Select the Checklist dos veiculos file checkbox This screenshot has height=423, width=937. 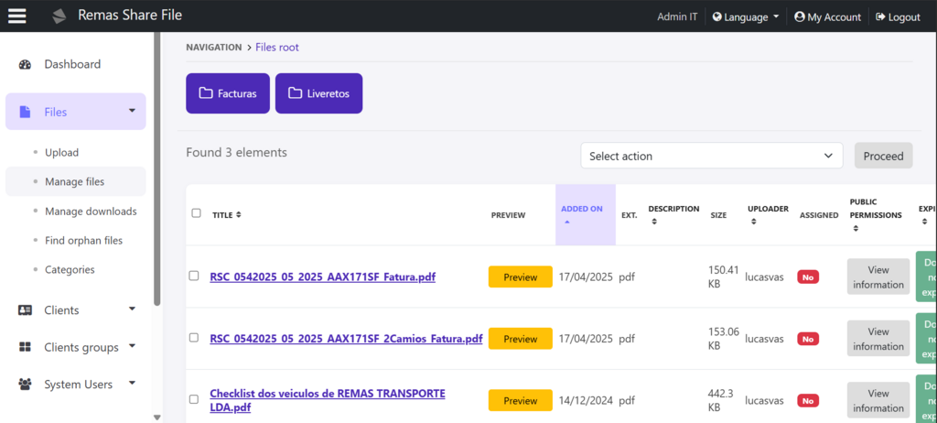click(x=194, y=400)
